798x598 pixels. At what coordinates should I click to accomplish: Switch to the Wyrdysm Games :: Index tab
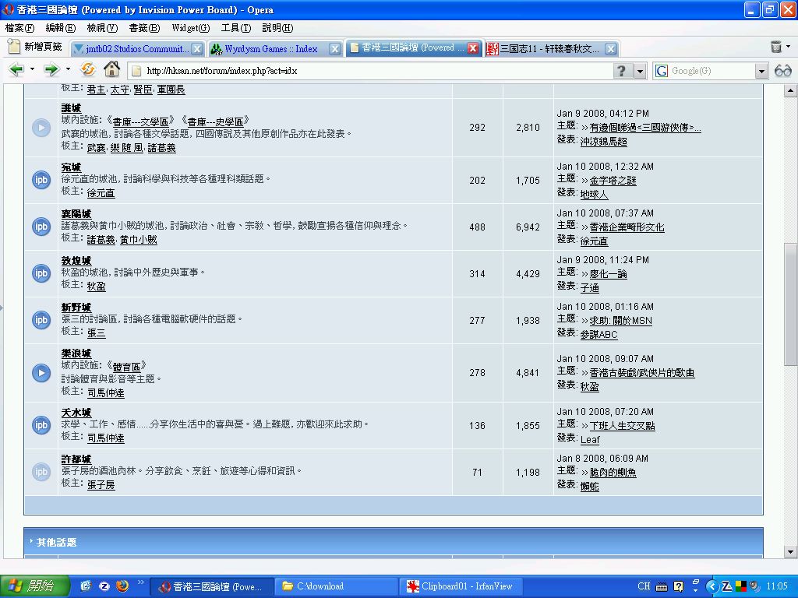click(270, 48)
